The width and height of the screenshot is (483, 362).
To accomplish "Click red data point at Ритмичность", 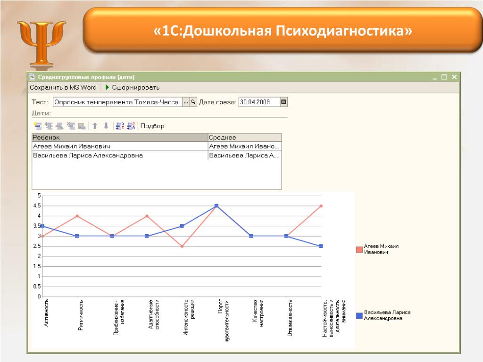I will click(x=77, y=216).
